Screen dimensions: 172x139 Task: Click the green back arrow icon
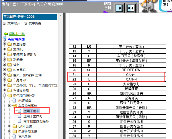tap(5, 34)
